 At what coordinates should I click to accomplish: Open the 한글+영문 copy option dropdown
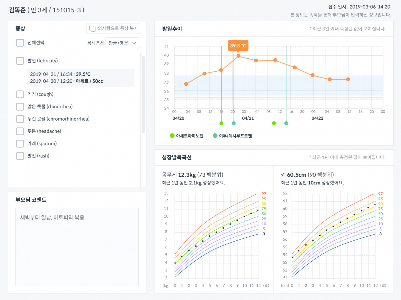(123, 43)
